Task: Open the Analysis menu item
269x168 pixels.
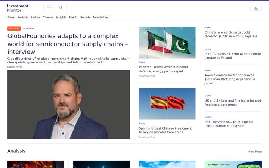Action: pyautogui.click(x=23, y=17)
